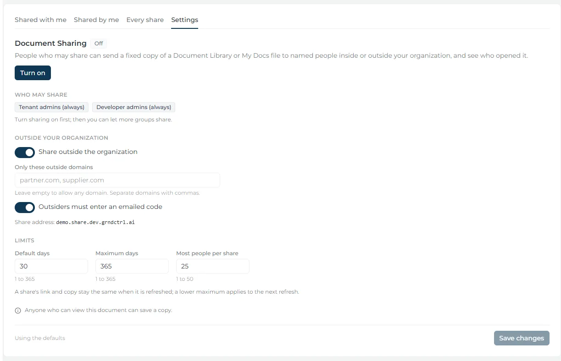The width and height of the screenshot is (561, 361).
Task: Click the info icon beside save-a-copy note
Action: 18,310
